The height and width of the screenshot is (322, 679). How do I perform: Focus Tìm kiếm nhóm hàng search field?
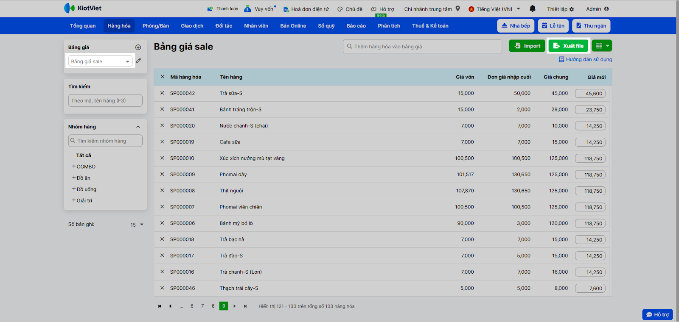105,141
